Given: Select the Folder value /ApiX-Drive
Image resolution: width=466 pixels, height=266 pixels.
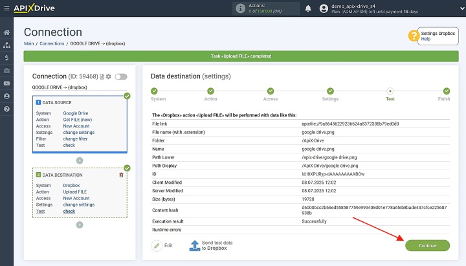Looking at the screenshot, I should [x=313, y=140].
